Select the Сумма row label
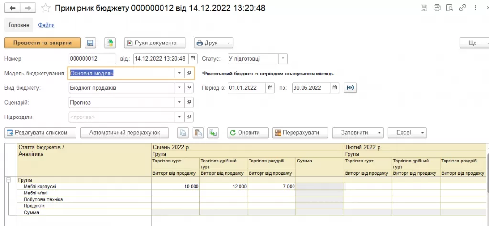489x226 pixels. 32,213
